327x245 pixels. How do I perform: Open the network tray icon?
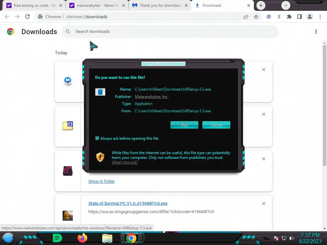coord(284,238)
